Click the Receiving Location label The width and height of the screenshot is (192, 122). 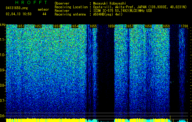coord(71,7)
